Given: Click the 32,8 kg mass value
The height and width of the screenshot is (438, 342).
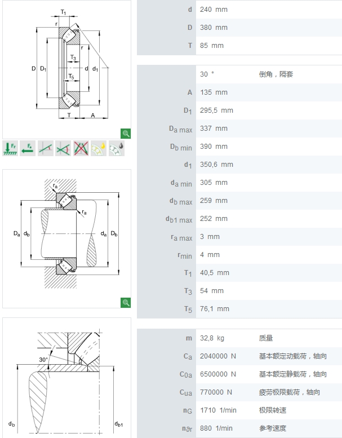Looking at the screenshot, I should click(212, 338).
